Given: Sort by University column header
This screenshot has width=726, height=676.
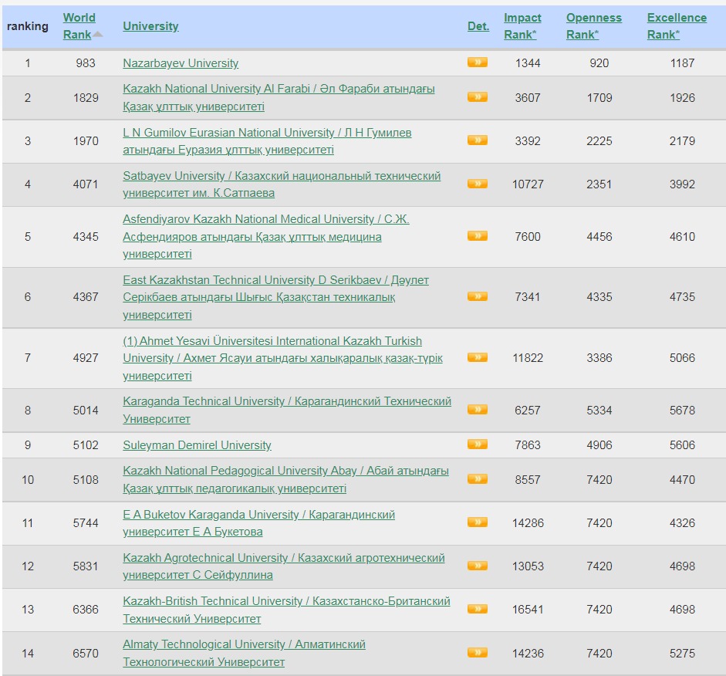Looking at the screenshot, I should [x=150, y=26].
